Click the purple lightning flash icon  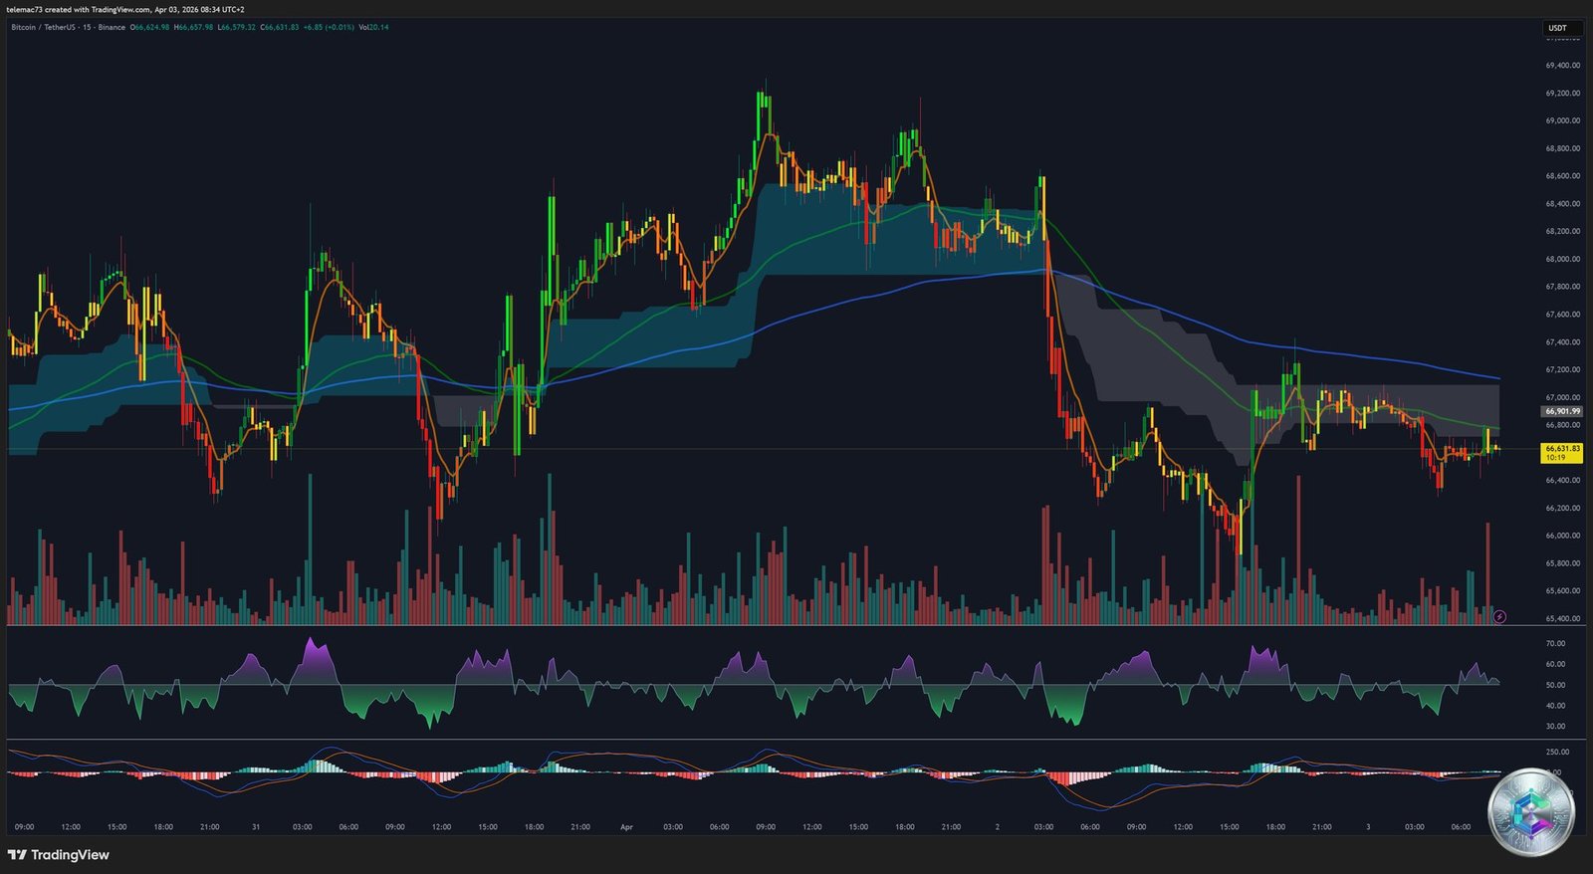(1499, 617)
